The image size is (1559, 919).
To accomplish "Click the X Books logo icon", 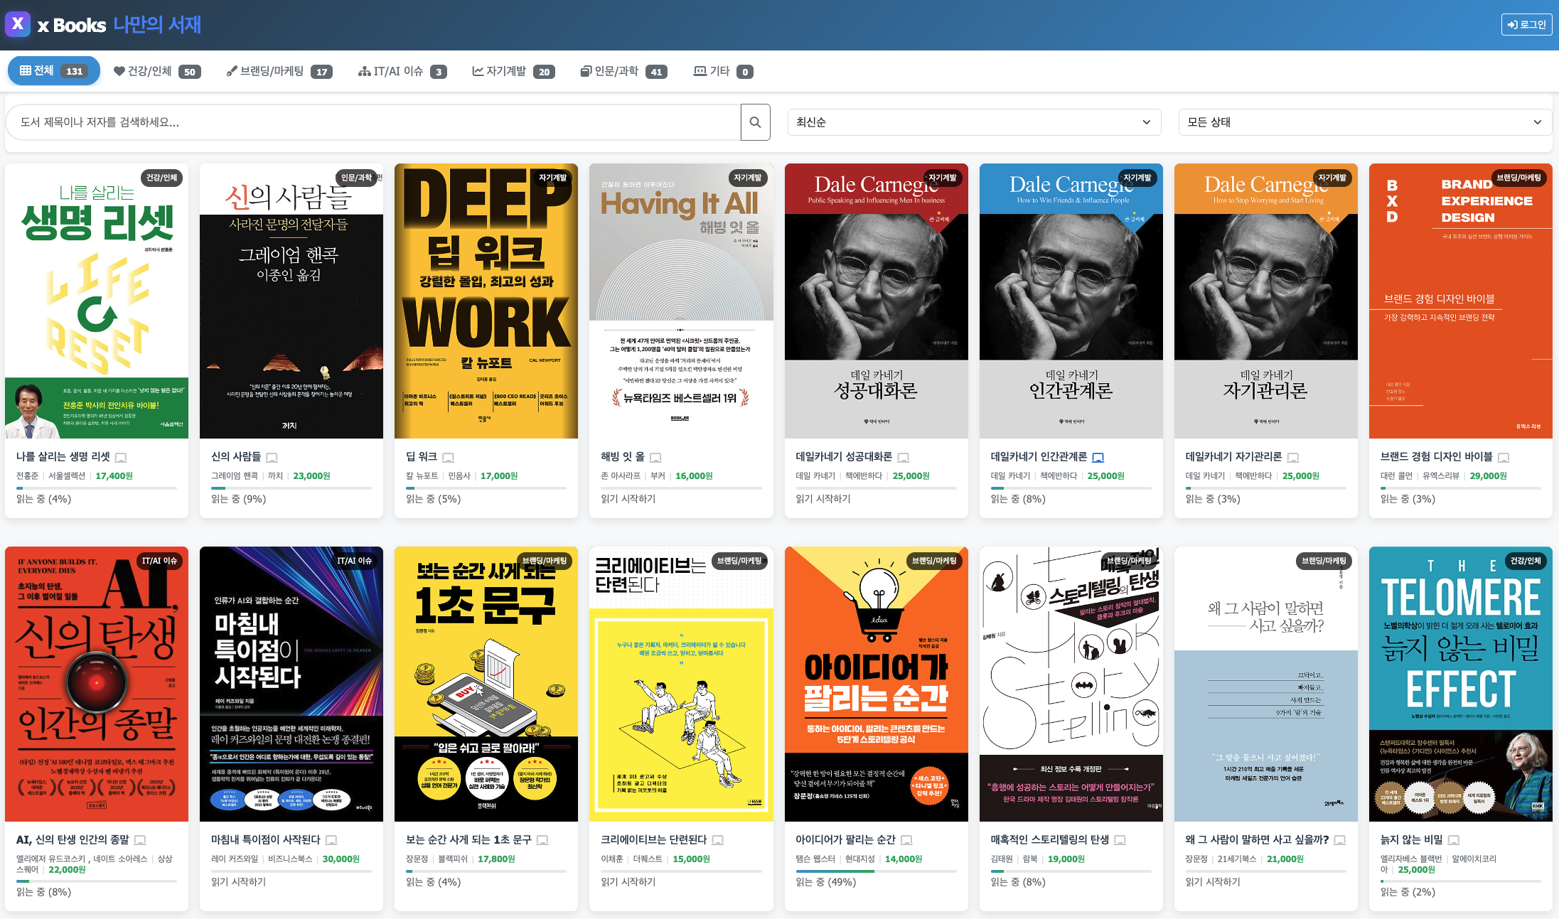I will (18, 24).
